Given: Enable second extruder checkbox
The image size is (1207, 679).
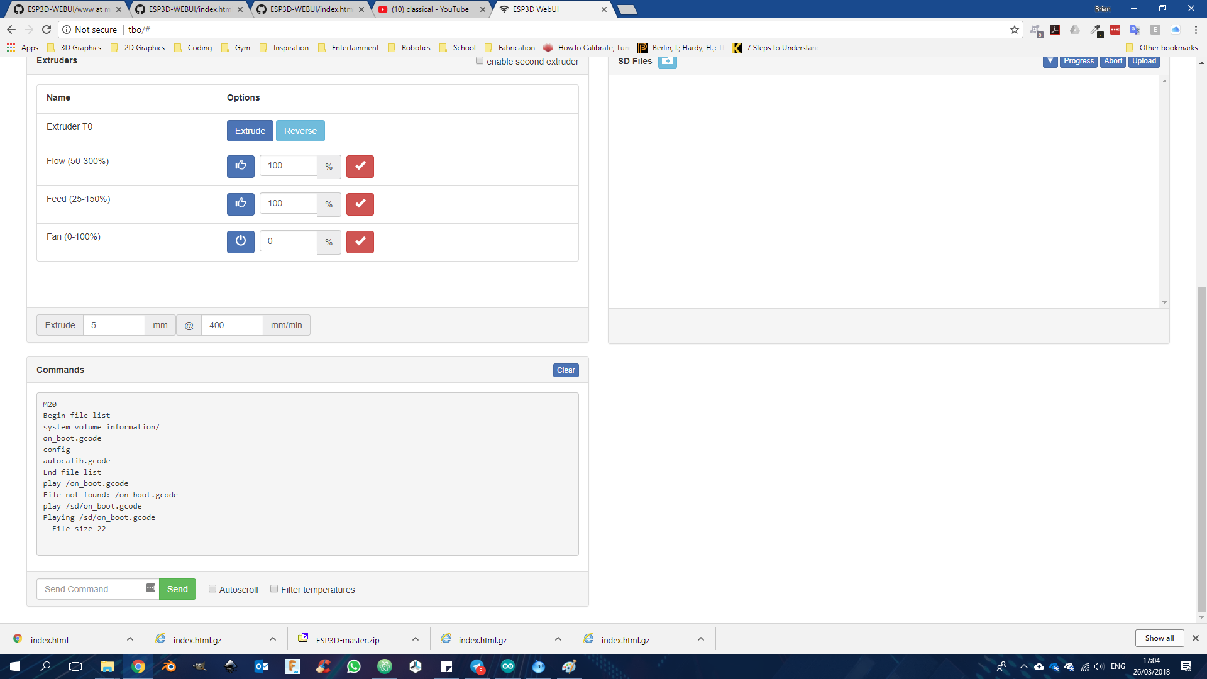Looking at the screenshot, I should (x=480, y=61).
